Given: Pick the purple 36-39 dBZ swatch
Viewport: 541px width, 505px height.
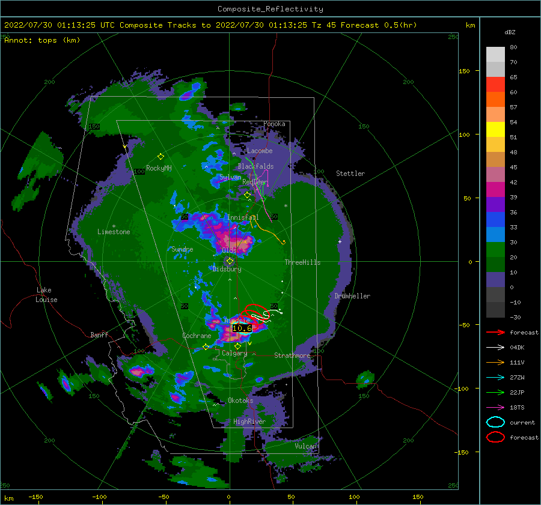Looking at the screenshot, I should tap(495, 204).
